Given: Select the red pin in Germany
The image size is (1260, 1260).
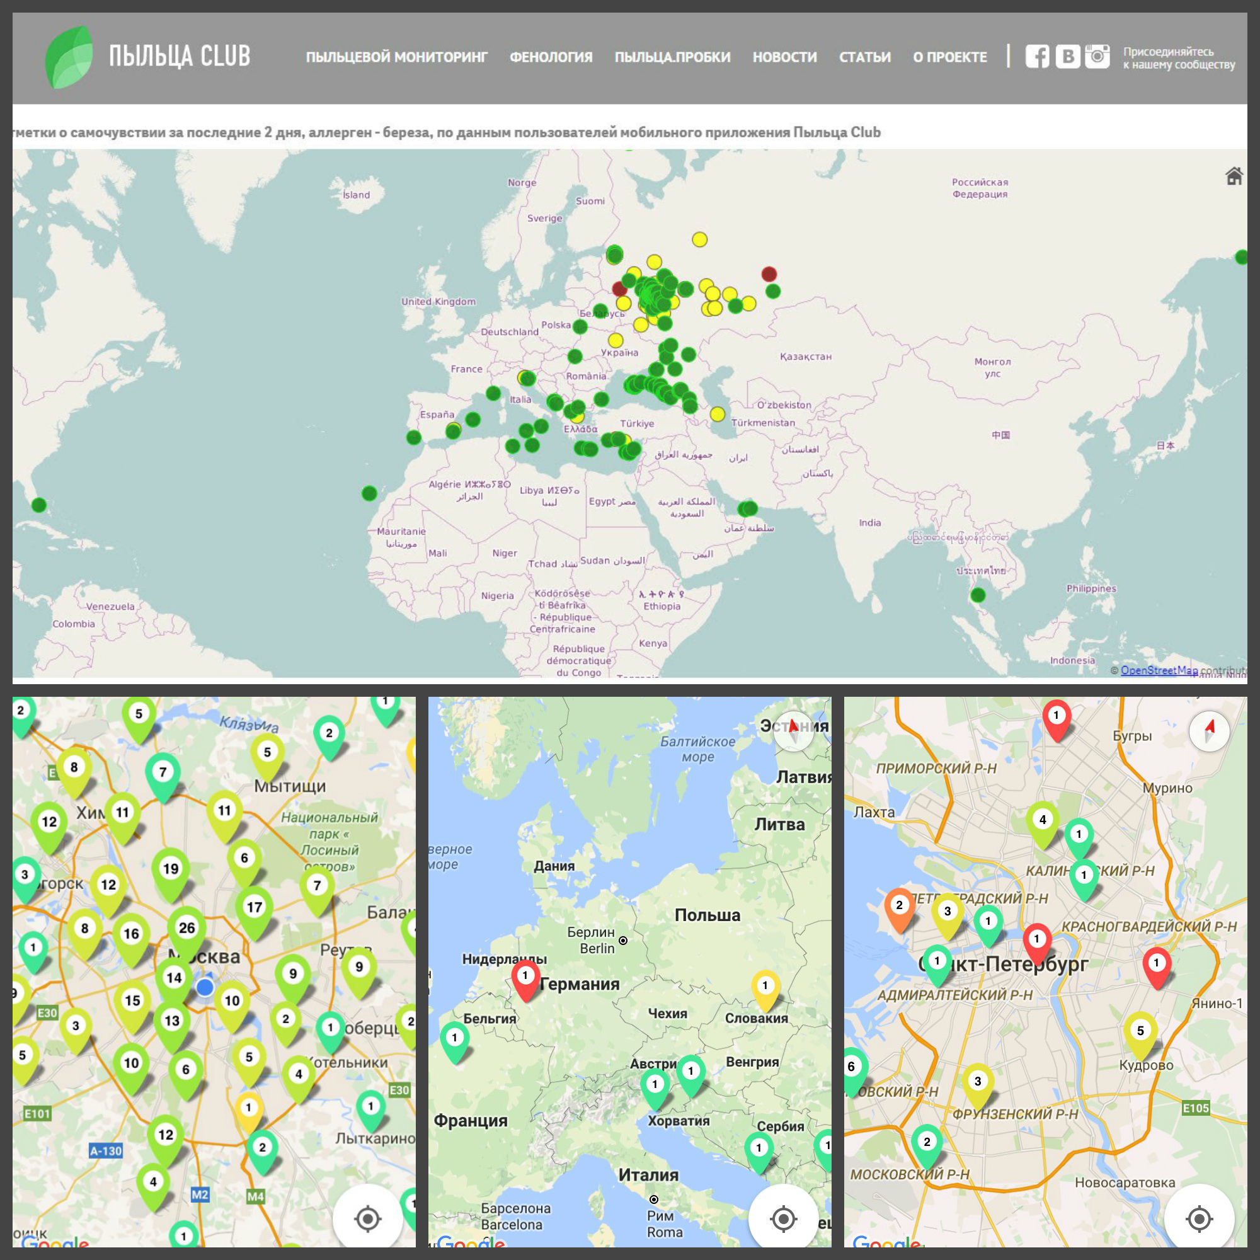Looking at the screenshot, I should (x=525, y=978).
